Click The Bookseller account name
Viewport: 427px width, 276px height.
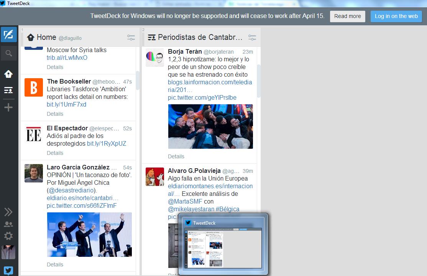[x=69, y=82]
